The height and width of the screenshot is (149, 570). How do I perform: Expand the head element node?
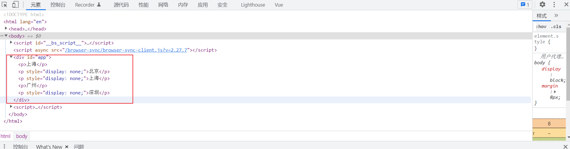click(x=6, y=28)
